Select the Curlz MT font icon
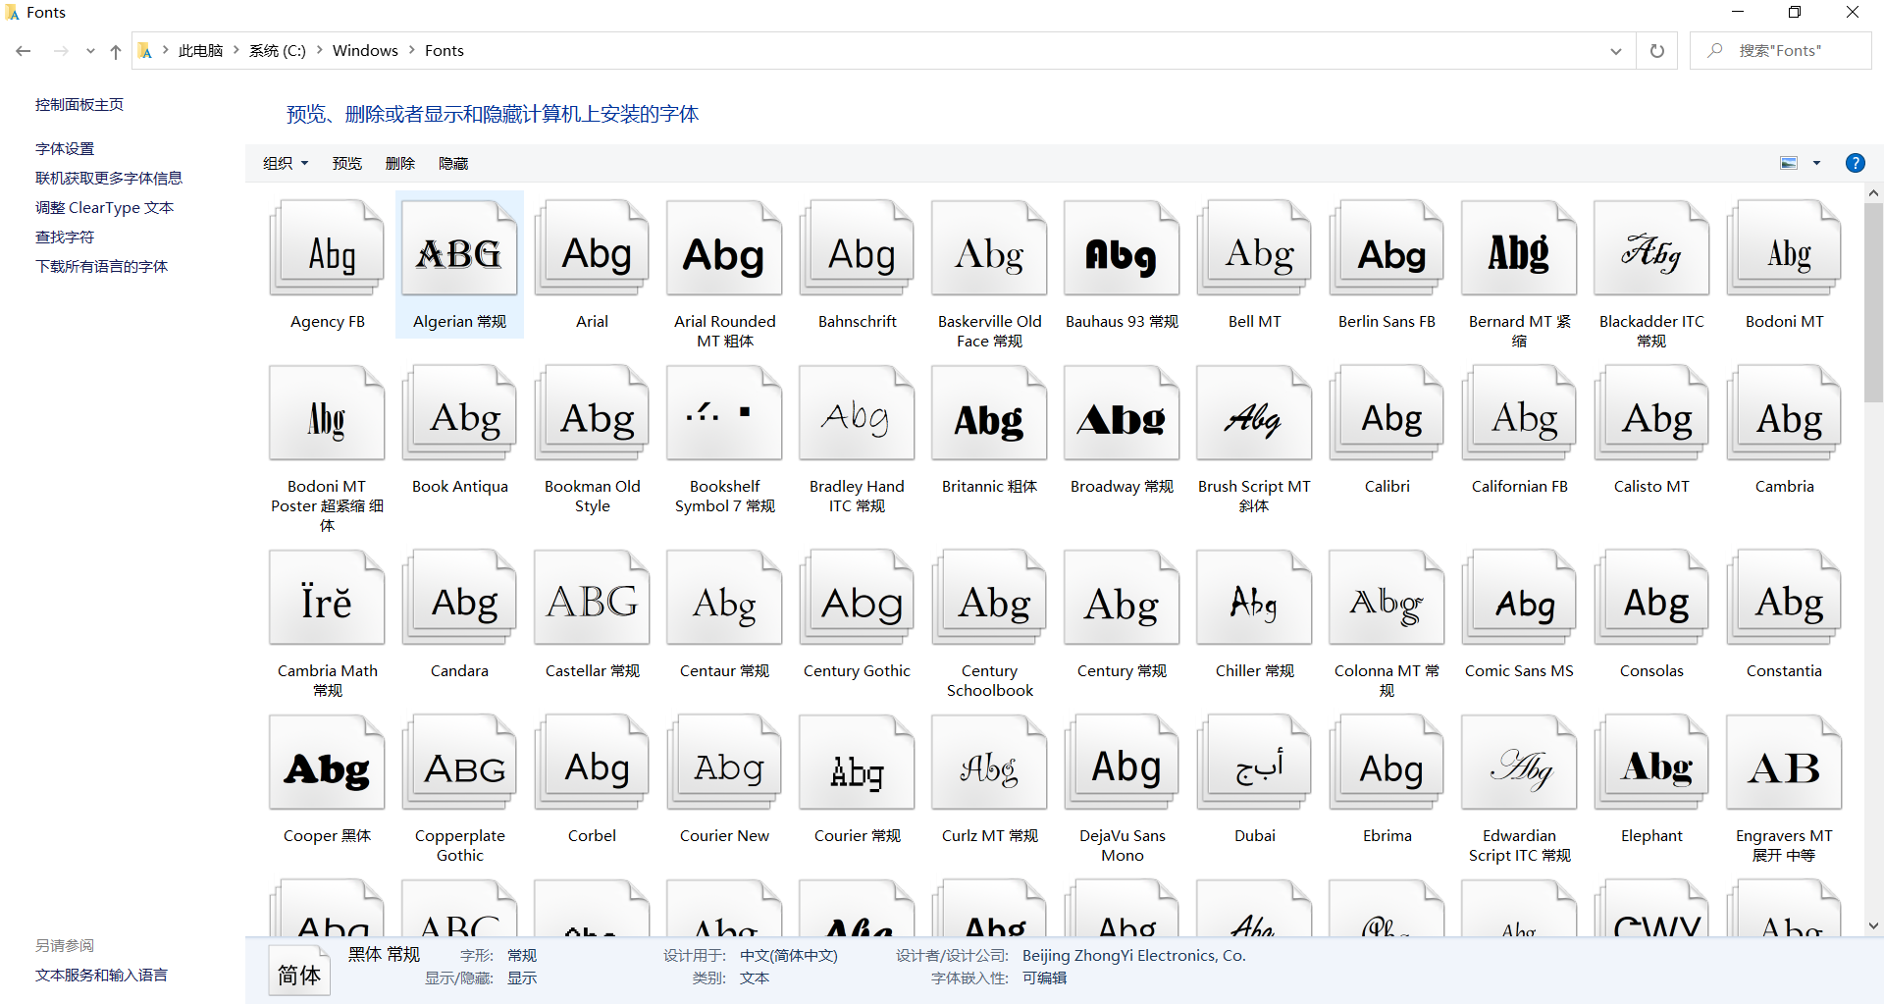The width and height of the screenshot is (1884, 1004). click(989, 763)
